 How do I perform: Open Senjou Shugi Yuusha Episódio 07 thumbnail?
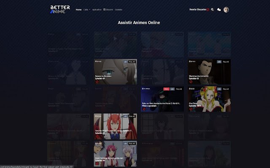(116, 126)
